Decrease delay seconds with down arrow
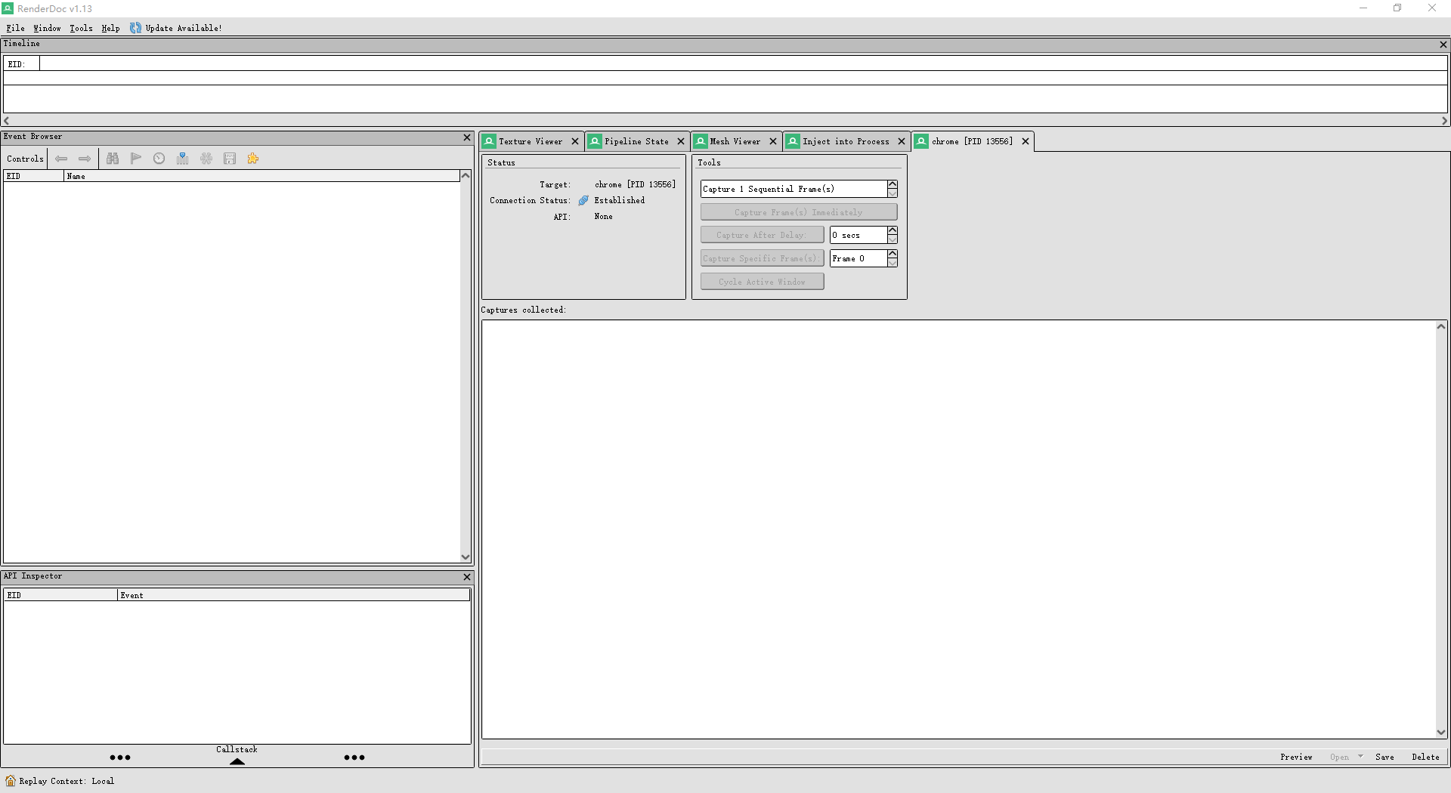Screen dimensions: 1451x793 click(893, 239)
